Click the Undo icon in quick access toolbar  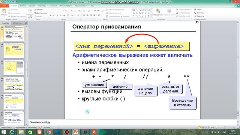pos(9,1)
